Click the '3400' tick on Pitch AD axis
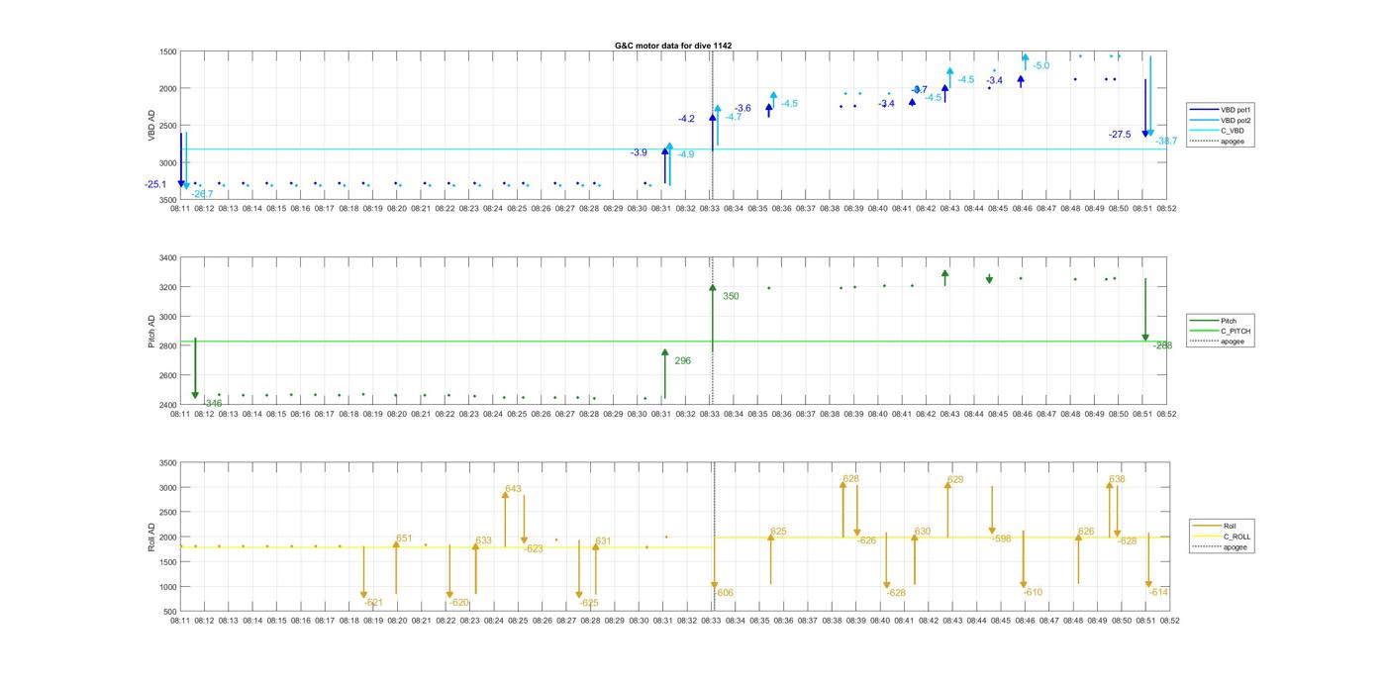Screen dimensions: 1386x686 [167, 258]
